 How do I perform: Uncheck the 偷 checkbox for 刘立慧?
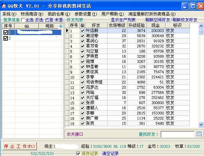(82, 51)
